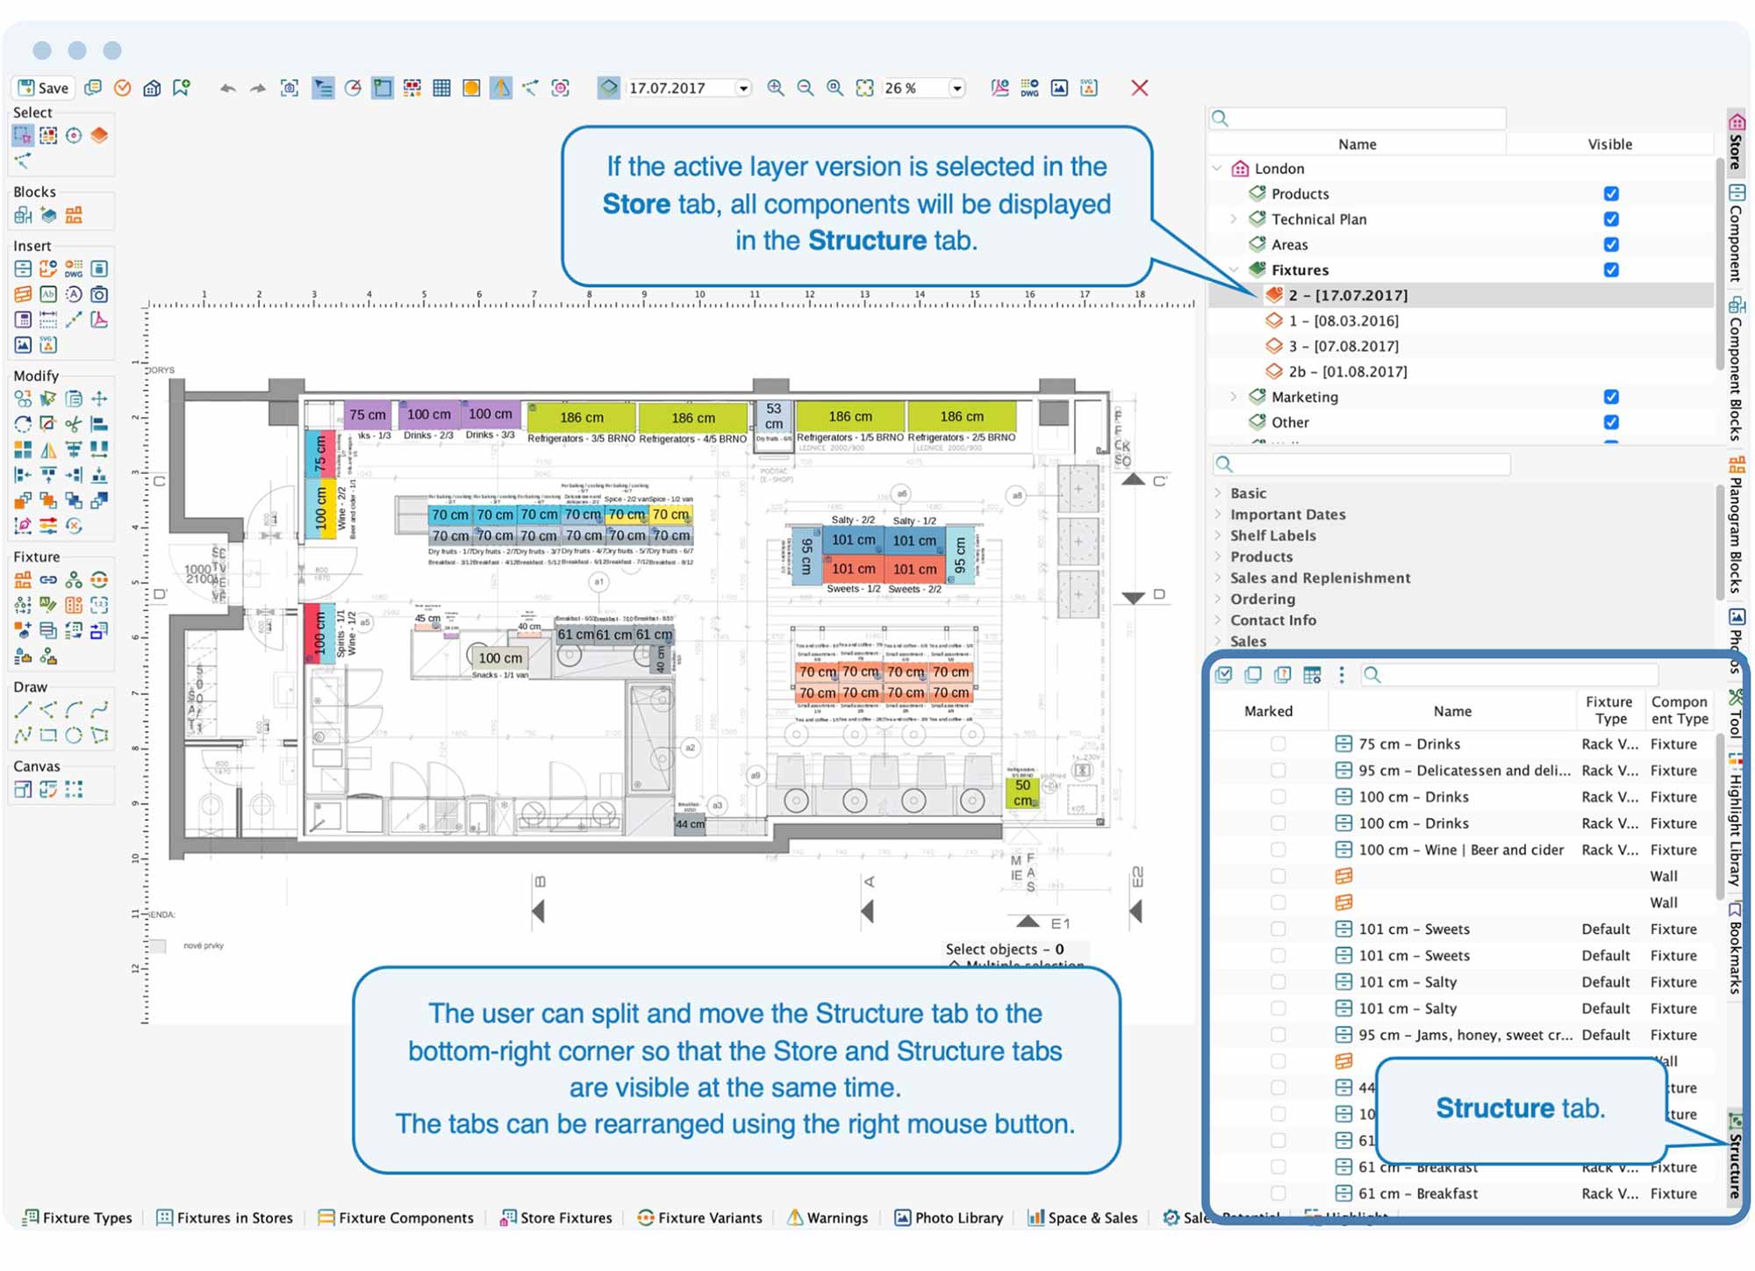Toggle the grid table icon in toolbar
The width and height of the screenshot is (1755, 1271).
441,88
